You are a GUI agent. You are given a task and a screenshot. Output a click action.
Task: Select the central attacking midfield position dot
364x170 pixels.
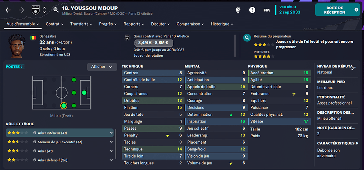tap(74, 93)
